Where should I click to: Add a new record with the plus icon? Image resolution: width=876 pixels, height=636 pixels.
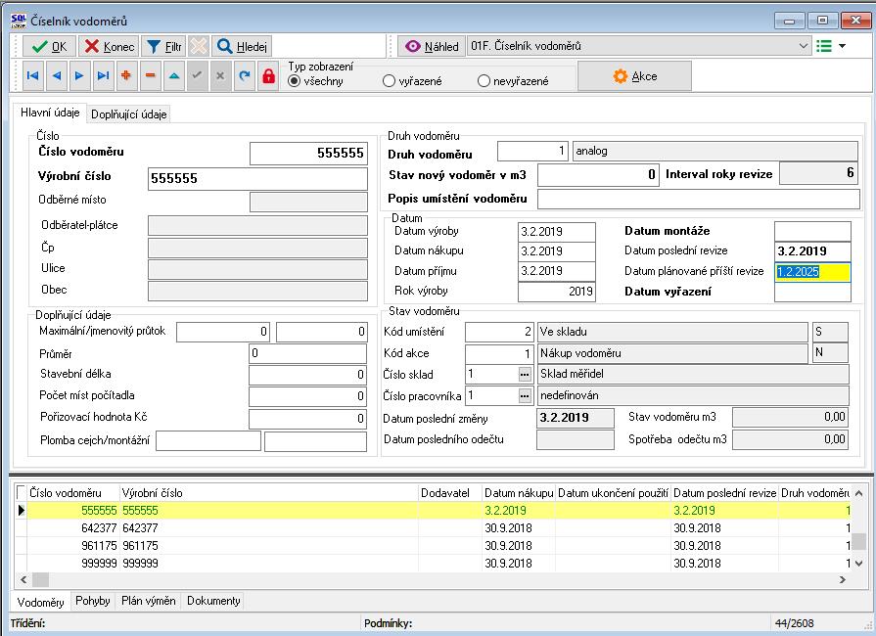point(126,76)
